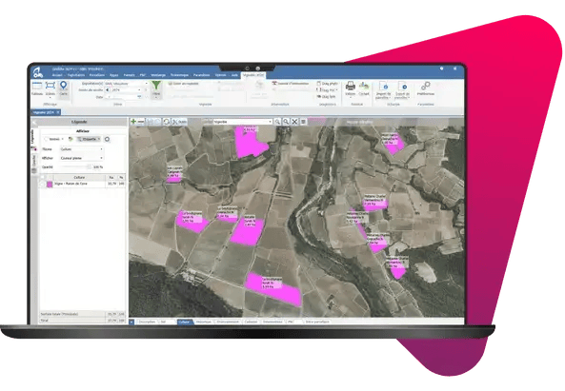Open the vertical Légende side tab
The width and height of the screenshot is (565, 391).
tap(33, 139)
